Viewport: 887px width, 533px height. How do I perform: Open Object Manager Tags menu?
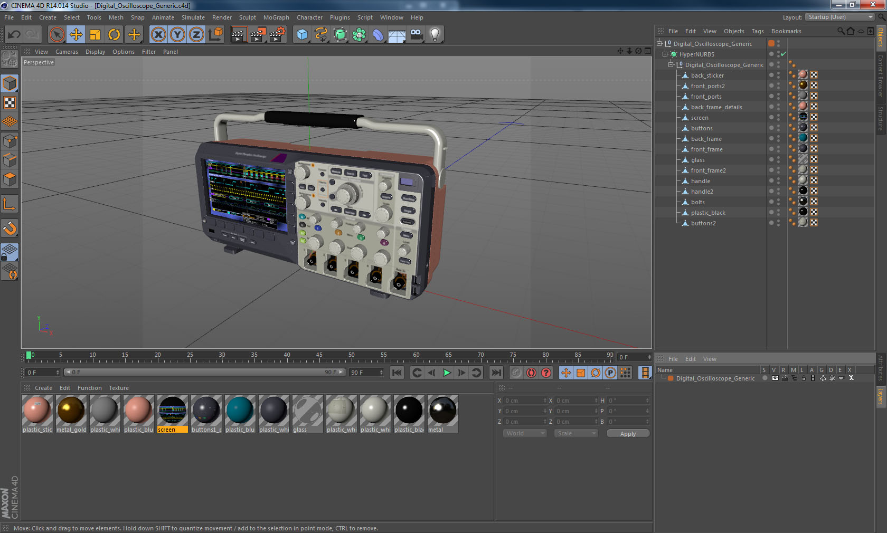[758, 31]
